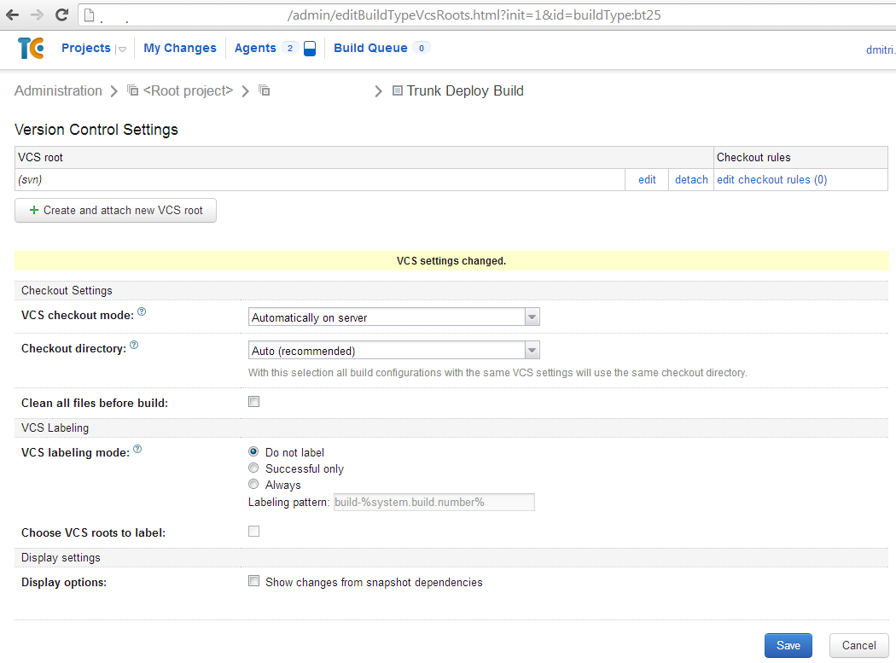Click the browser address bar URL

[474, 15]
